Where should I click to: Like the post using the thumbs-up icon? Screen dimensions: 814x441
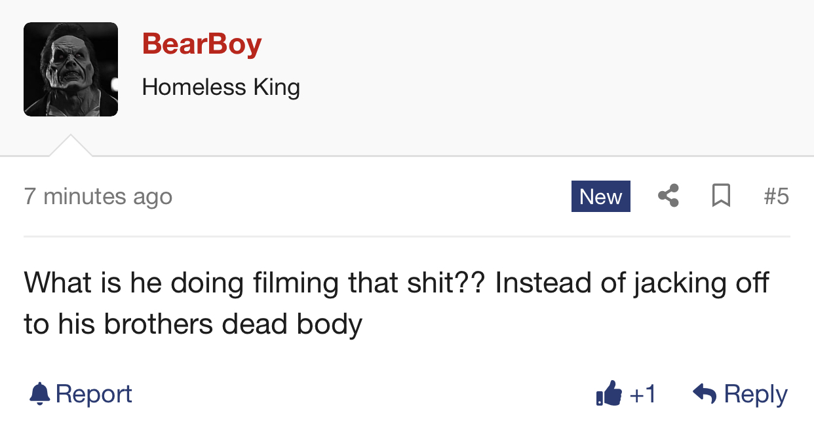pyautogui.click(x=609, y=393)
